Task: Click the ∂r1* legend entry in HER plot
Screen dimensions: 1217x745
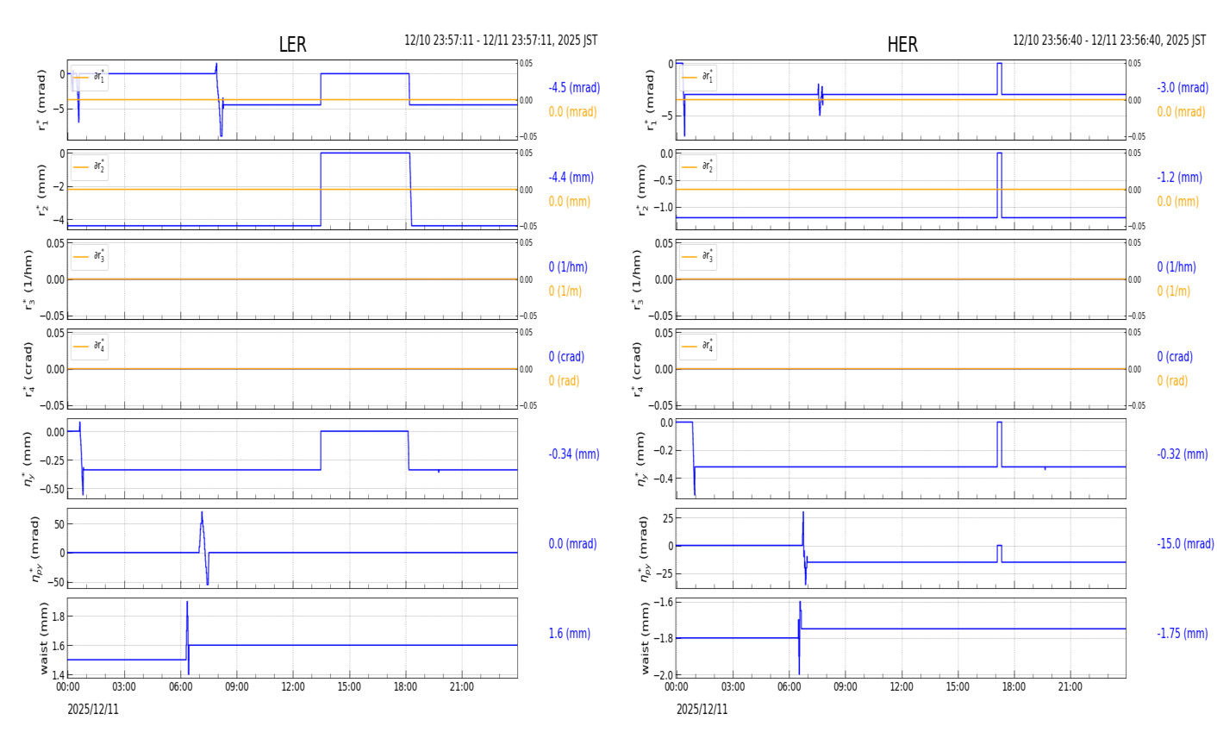Action: click(698, 77)
